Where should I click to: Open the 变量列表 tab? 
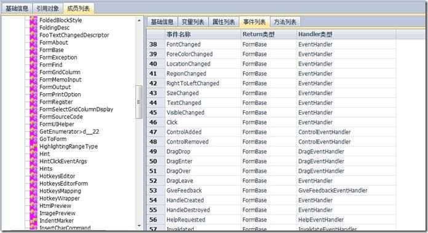[193, 22]
